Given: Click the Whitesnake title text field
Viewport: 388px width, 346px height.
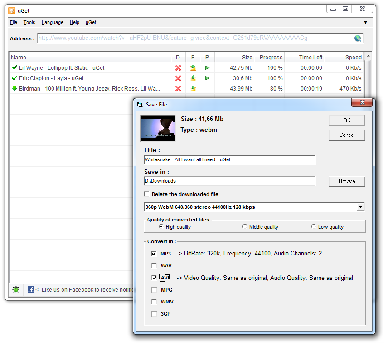Looking at the screenshot, I should [230, 160].
